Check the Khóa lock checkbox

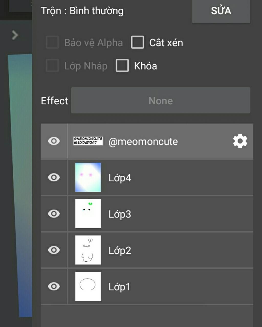point(122,65)
